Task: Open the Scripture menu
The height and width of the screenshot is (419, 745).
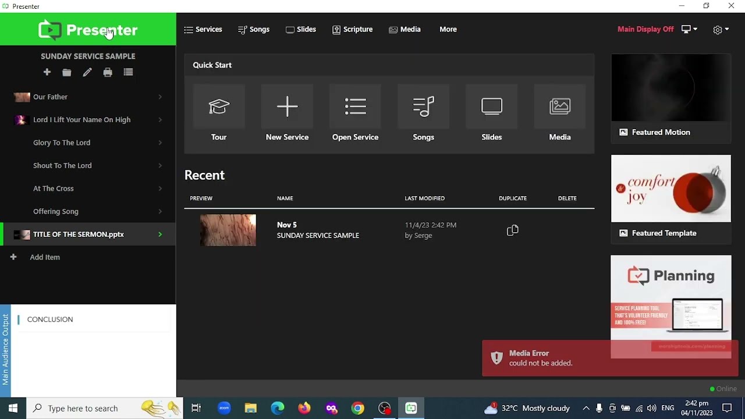Action: point(352,29)
